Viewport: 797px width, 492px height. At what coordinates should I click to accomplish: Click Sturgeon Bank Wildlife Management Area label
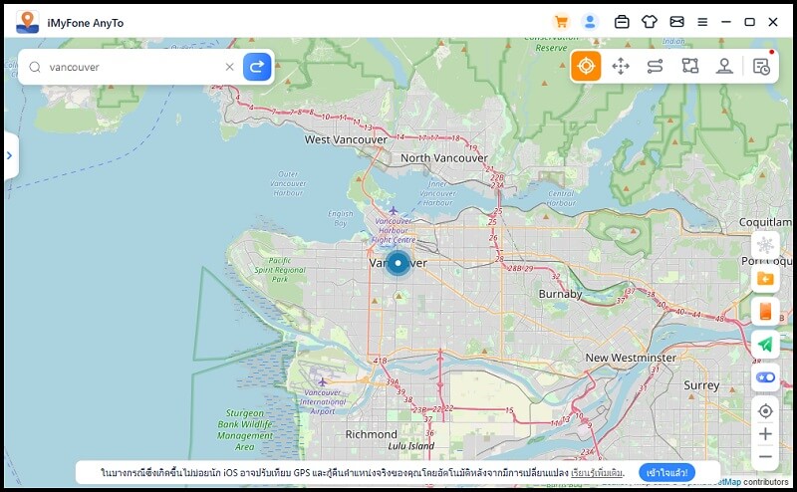pos(245,430)
